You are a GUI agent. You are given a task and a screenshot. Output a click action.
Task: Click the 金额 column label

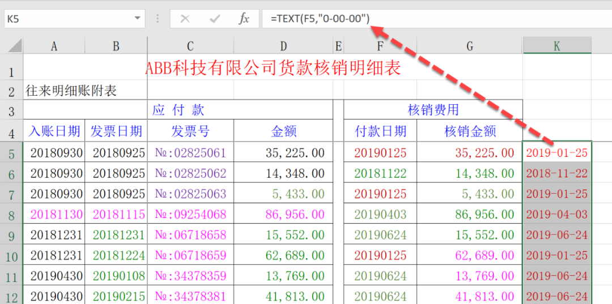click(x=283, y=131)
